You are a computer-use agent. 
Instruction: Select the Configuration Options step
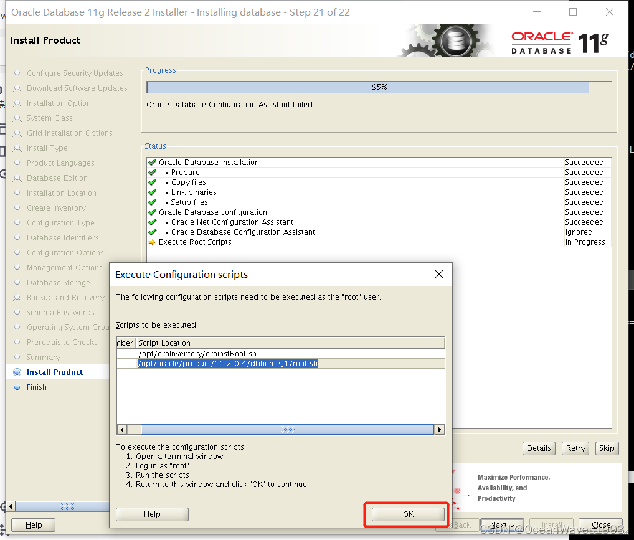pos(65,252)
